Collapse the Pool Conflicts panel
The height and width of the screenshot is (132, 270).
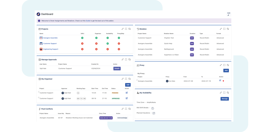123,109
